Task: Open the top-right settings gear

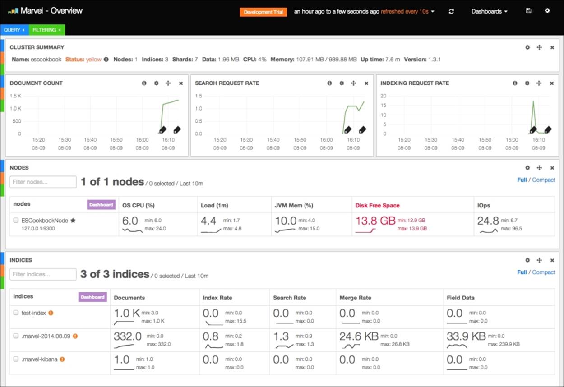Action: [x=547, y=11]
